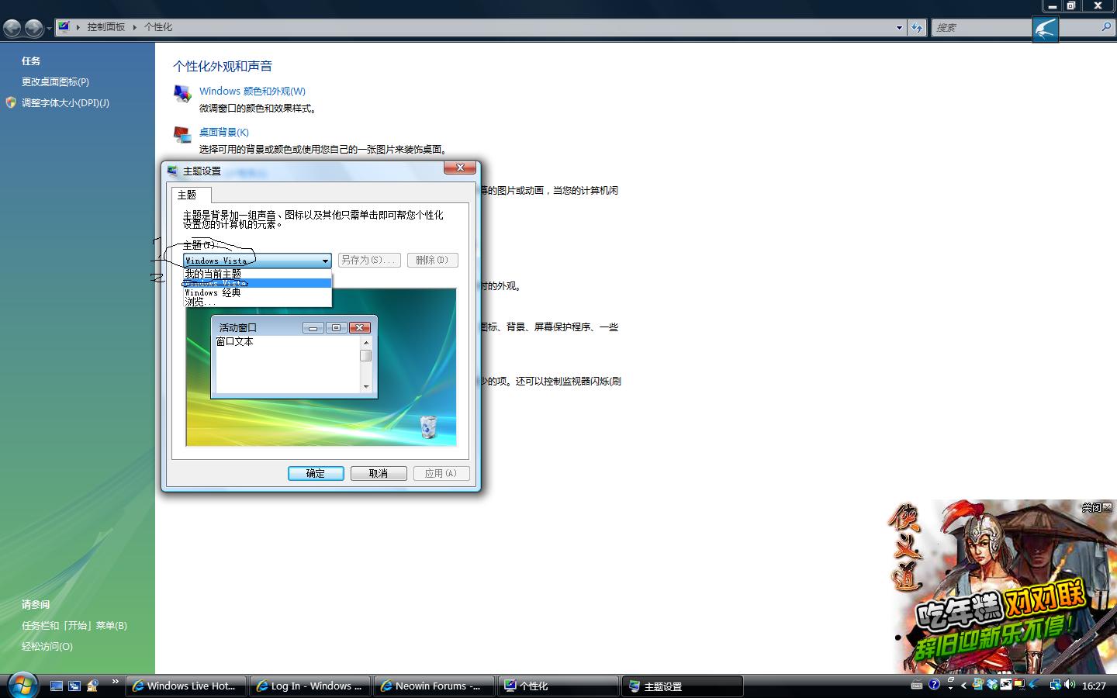Screen dimensions: 1117x698
Task: Expand the theme combo box arrow
Action: point(325,261)
